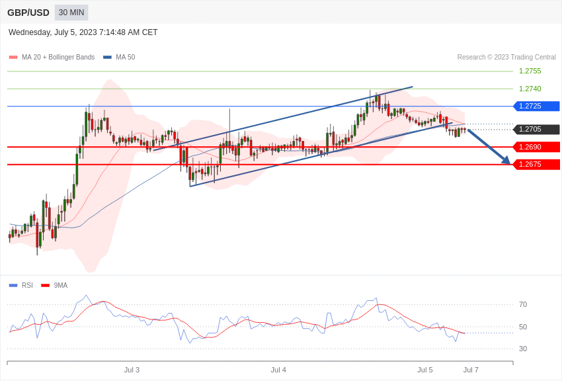The width and height of the screenshot is (562, 381).
Task: Click the red 1.2690 support price tag
Action: pyautogui.click(x=536, y=147)
